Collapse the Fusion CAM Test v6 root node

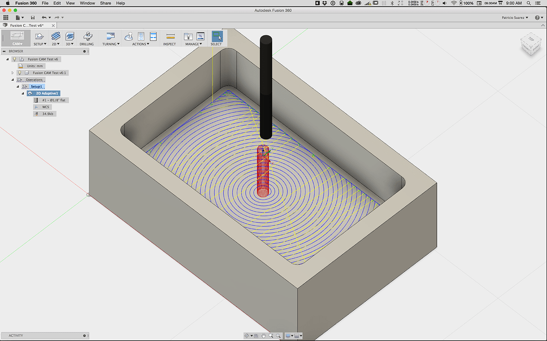(7, 59)
